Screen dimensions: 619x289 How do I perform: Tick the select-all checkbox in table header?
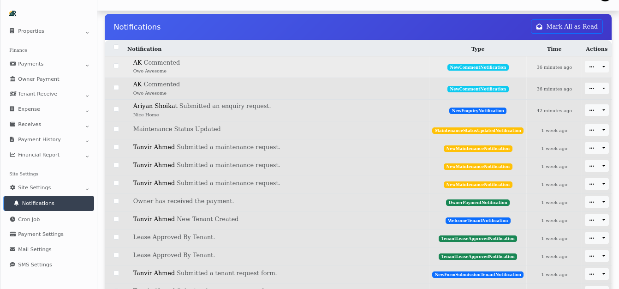(116, 47)
